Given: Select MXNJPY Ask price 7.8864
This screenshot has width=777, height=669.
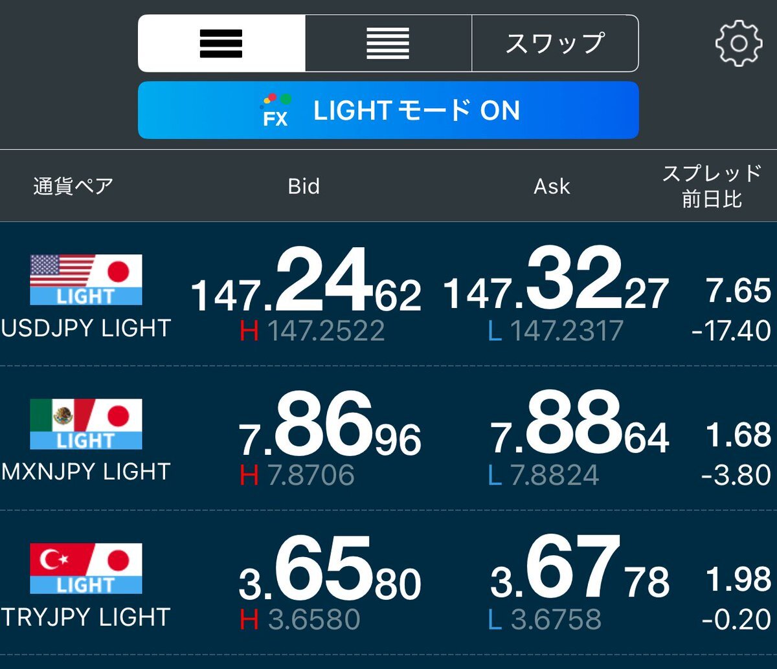Looking at the screenshot, I should (x=580, y=426).
